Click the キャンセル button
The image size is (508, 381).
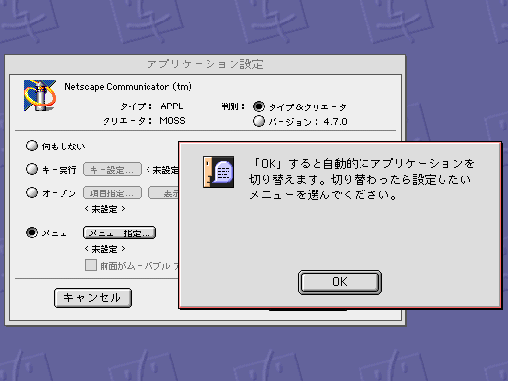[x=93, y=298]
